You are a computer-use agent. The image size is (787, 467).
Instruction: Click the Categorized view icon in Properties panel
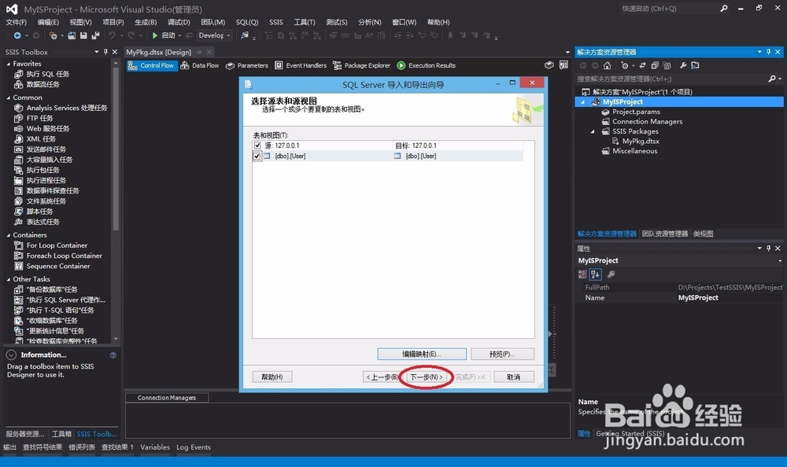582,274
